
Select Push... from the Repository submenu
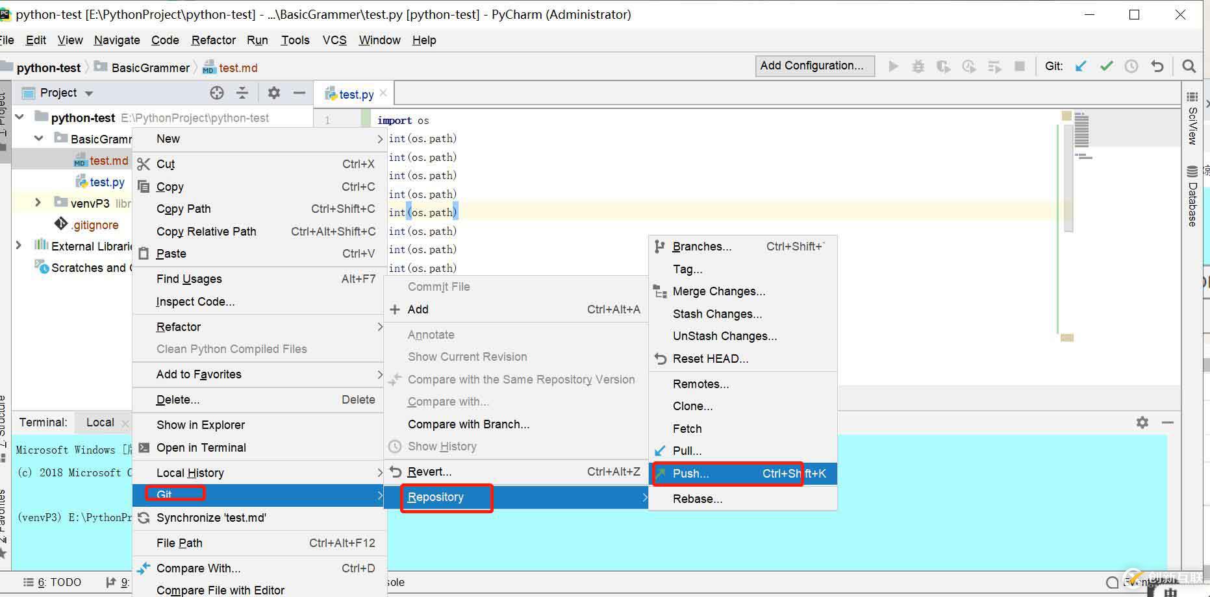[x=690, y=474]
